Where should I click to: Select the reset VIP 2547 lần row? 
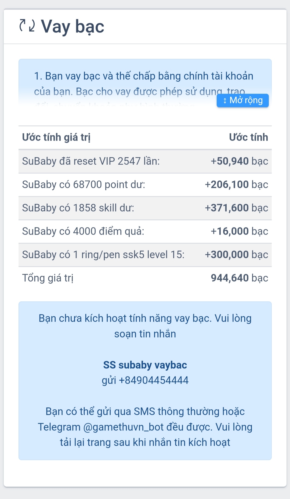point(91,161)
